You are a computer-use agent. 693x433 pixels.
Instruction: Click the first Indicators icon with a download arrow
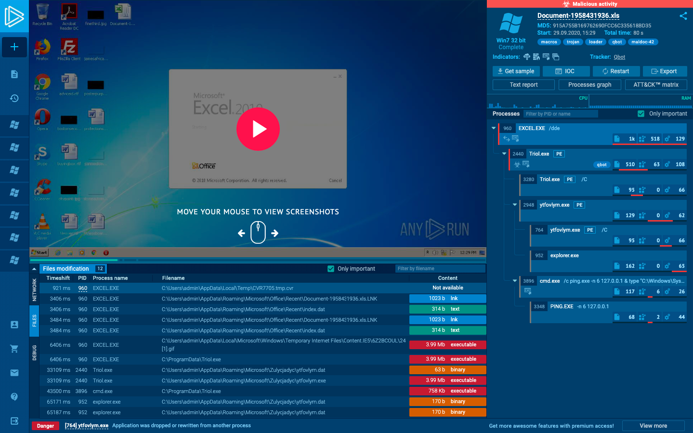click(x=527, y=57)
